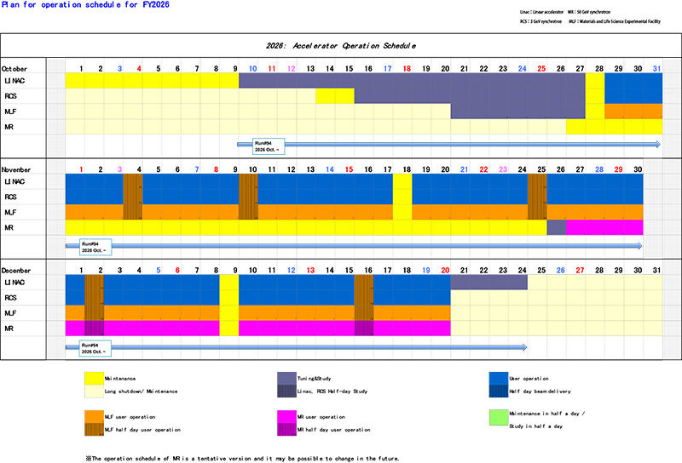
Task: Click the 'Plan for operation schedule for FY2026' title
Action: click(85, 5)
